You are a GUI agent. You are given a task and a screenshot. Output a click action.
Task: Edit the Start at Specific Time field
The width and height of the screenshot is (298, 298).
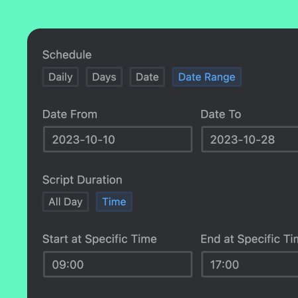pyautogui.click(x=118, y=264)
